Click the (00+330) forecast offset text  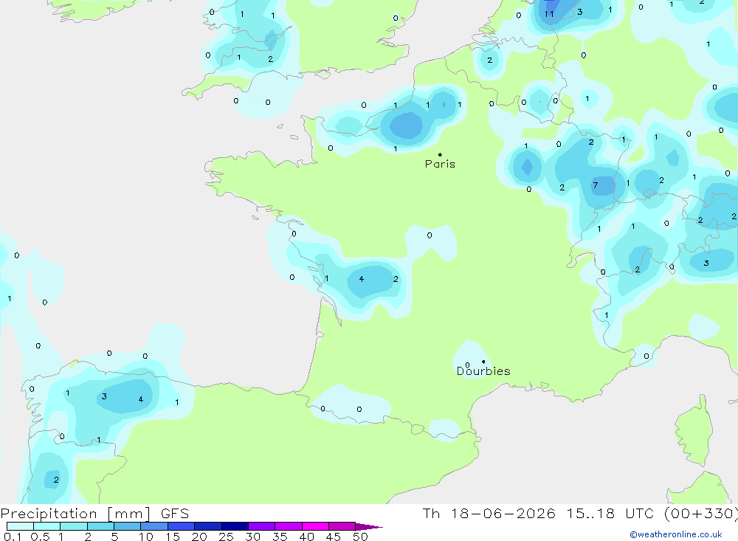coord(701,513)
